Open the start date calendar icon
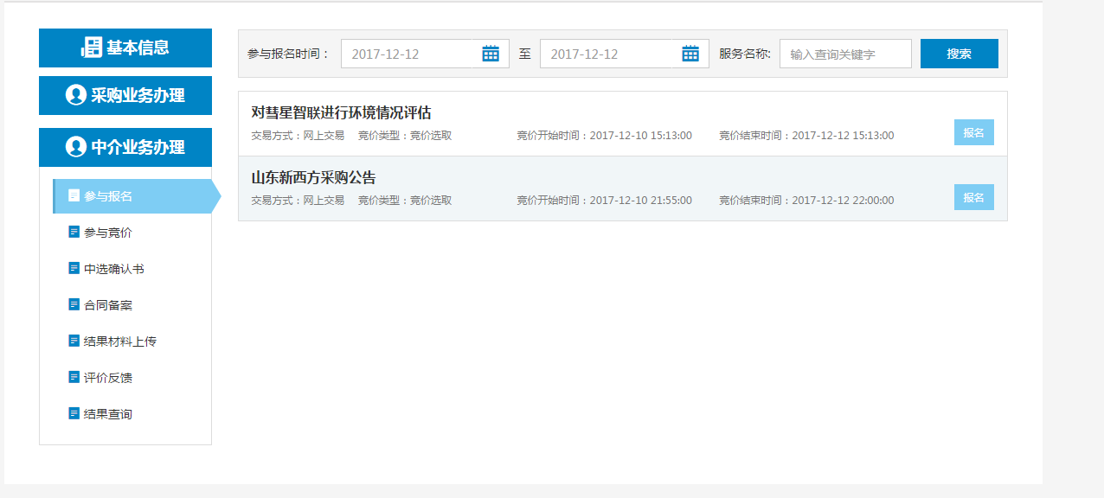Viewport: 1104px width, 498px height. (491, 54)
